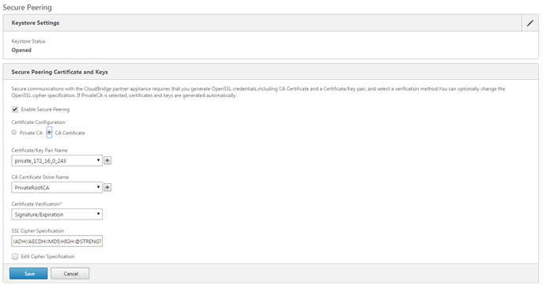Click the Edit Cipher Specification label

[x=47, y=257]
